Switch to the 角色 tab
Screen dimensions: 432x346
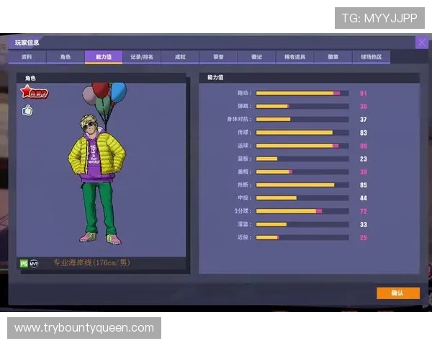click(x=66, y=57)
